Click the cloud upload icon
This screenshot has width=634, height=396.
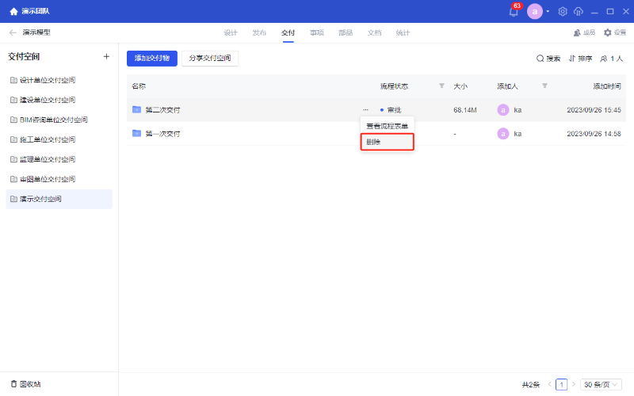click(579, 12)
